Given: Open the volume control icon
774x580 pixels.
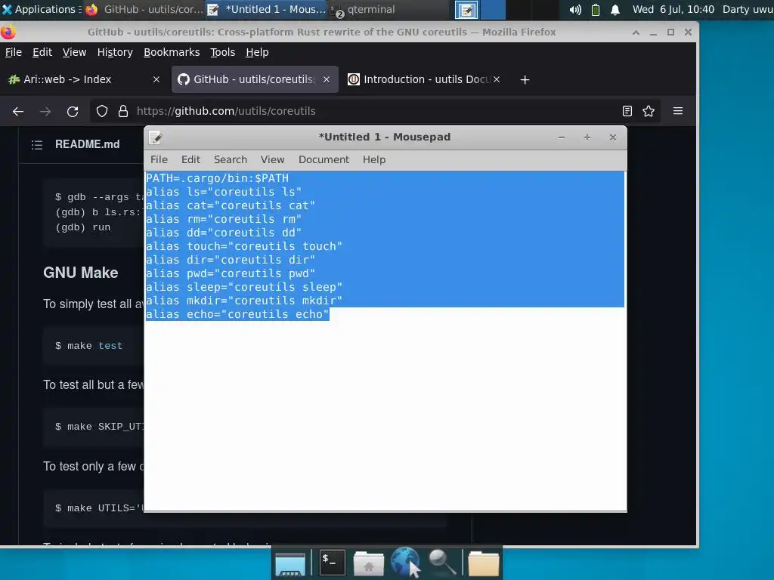Looking at the screenshot, I should [575, 9].
